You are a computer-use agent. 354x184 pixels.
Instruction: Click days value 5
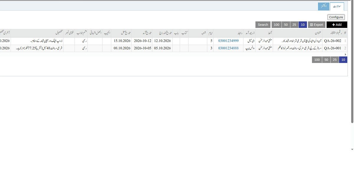(210, 41)
